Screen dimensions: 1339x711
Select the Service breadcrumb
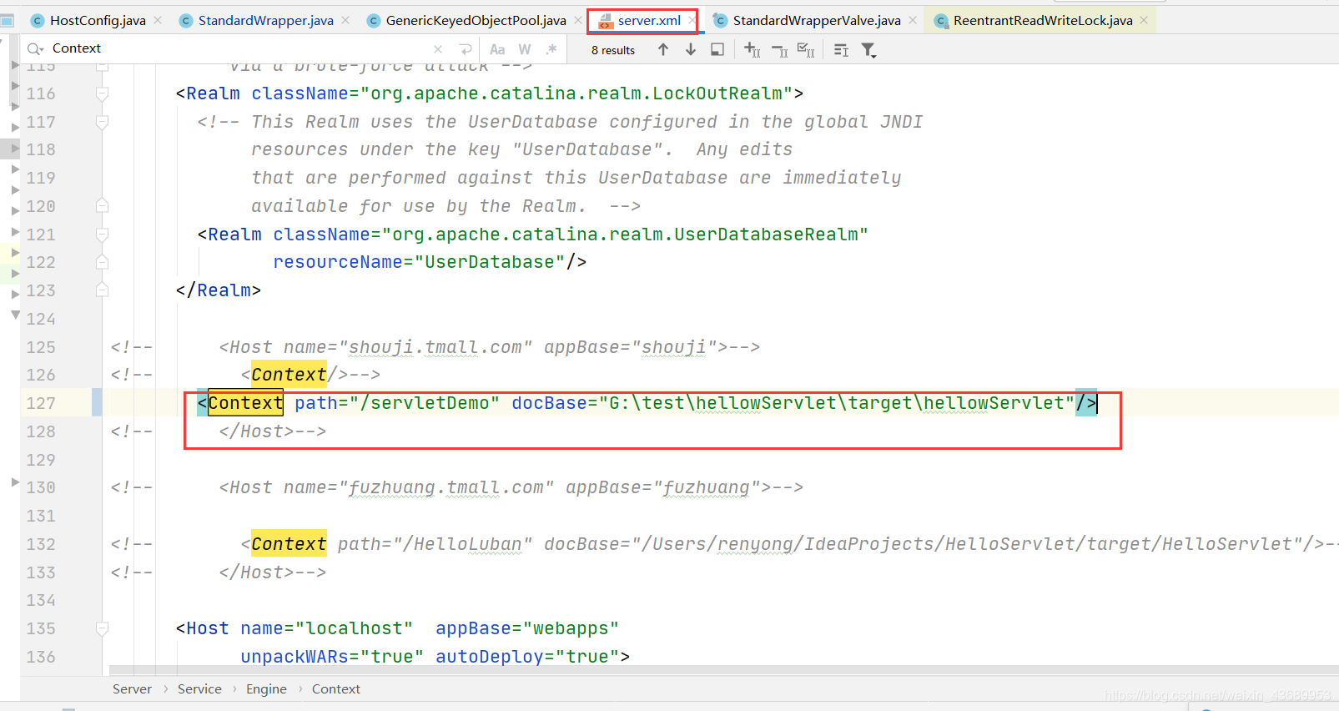click(x=199, y=688)
